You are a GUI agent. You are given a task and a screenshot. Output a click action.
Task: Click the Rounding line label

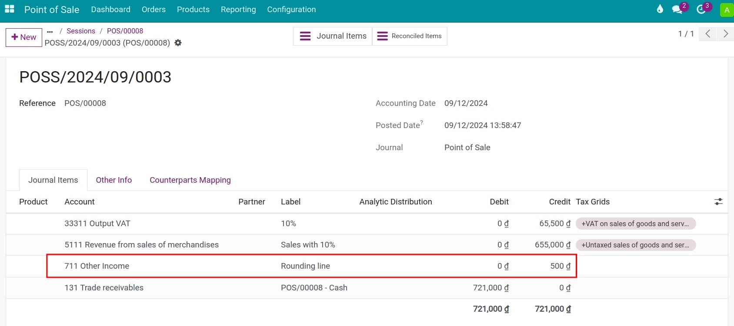pos(305,266)
